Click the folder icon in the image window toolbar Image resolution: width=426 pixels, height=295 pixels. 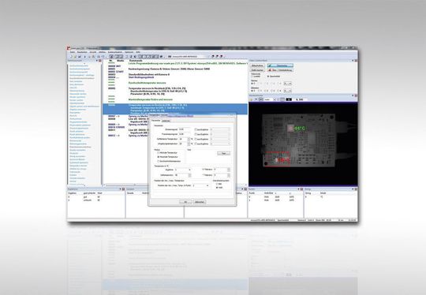[252, 99]
